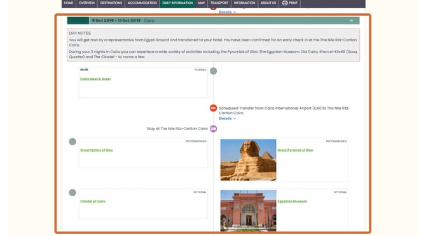
Task: Click the 'Stay at The Nile Ritz-Carlton Cairo' text
Action: coord(177,129)
